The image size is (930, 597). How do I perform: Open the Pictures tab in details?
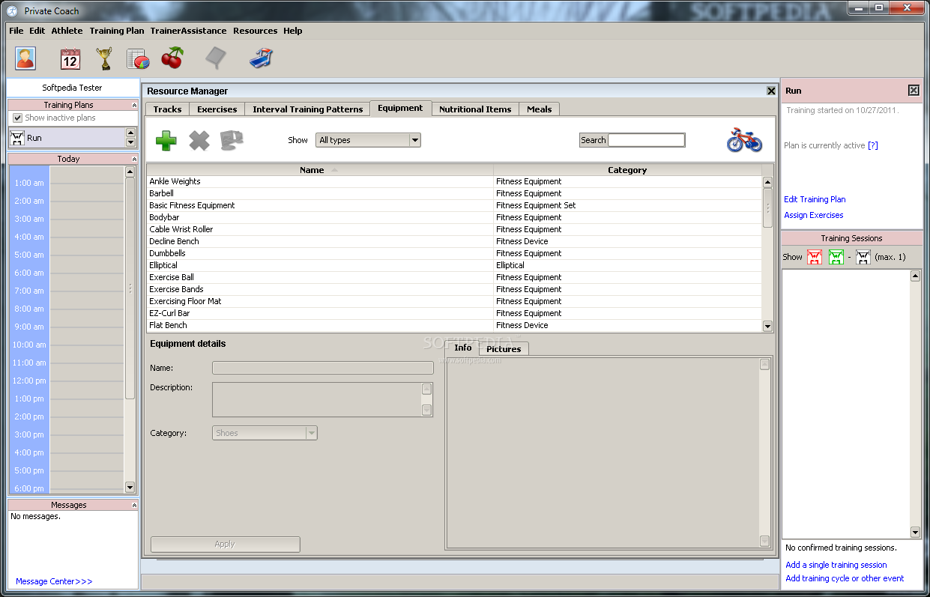pyautogui.click(x=504, y=349)
